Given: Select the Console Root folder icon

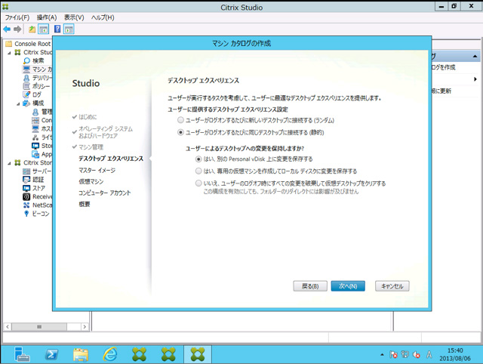Looking at the screenshot, I should 9,44.
